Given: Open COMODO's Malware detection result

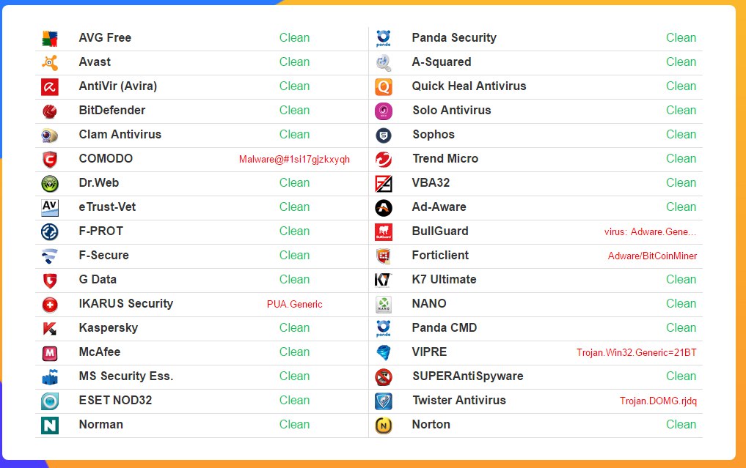Looking at the screenshot, I should pos(294,159).
